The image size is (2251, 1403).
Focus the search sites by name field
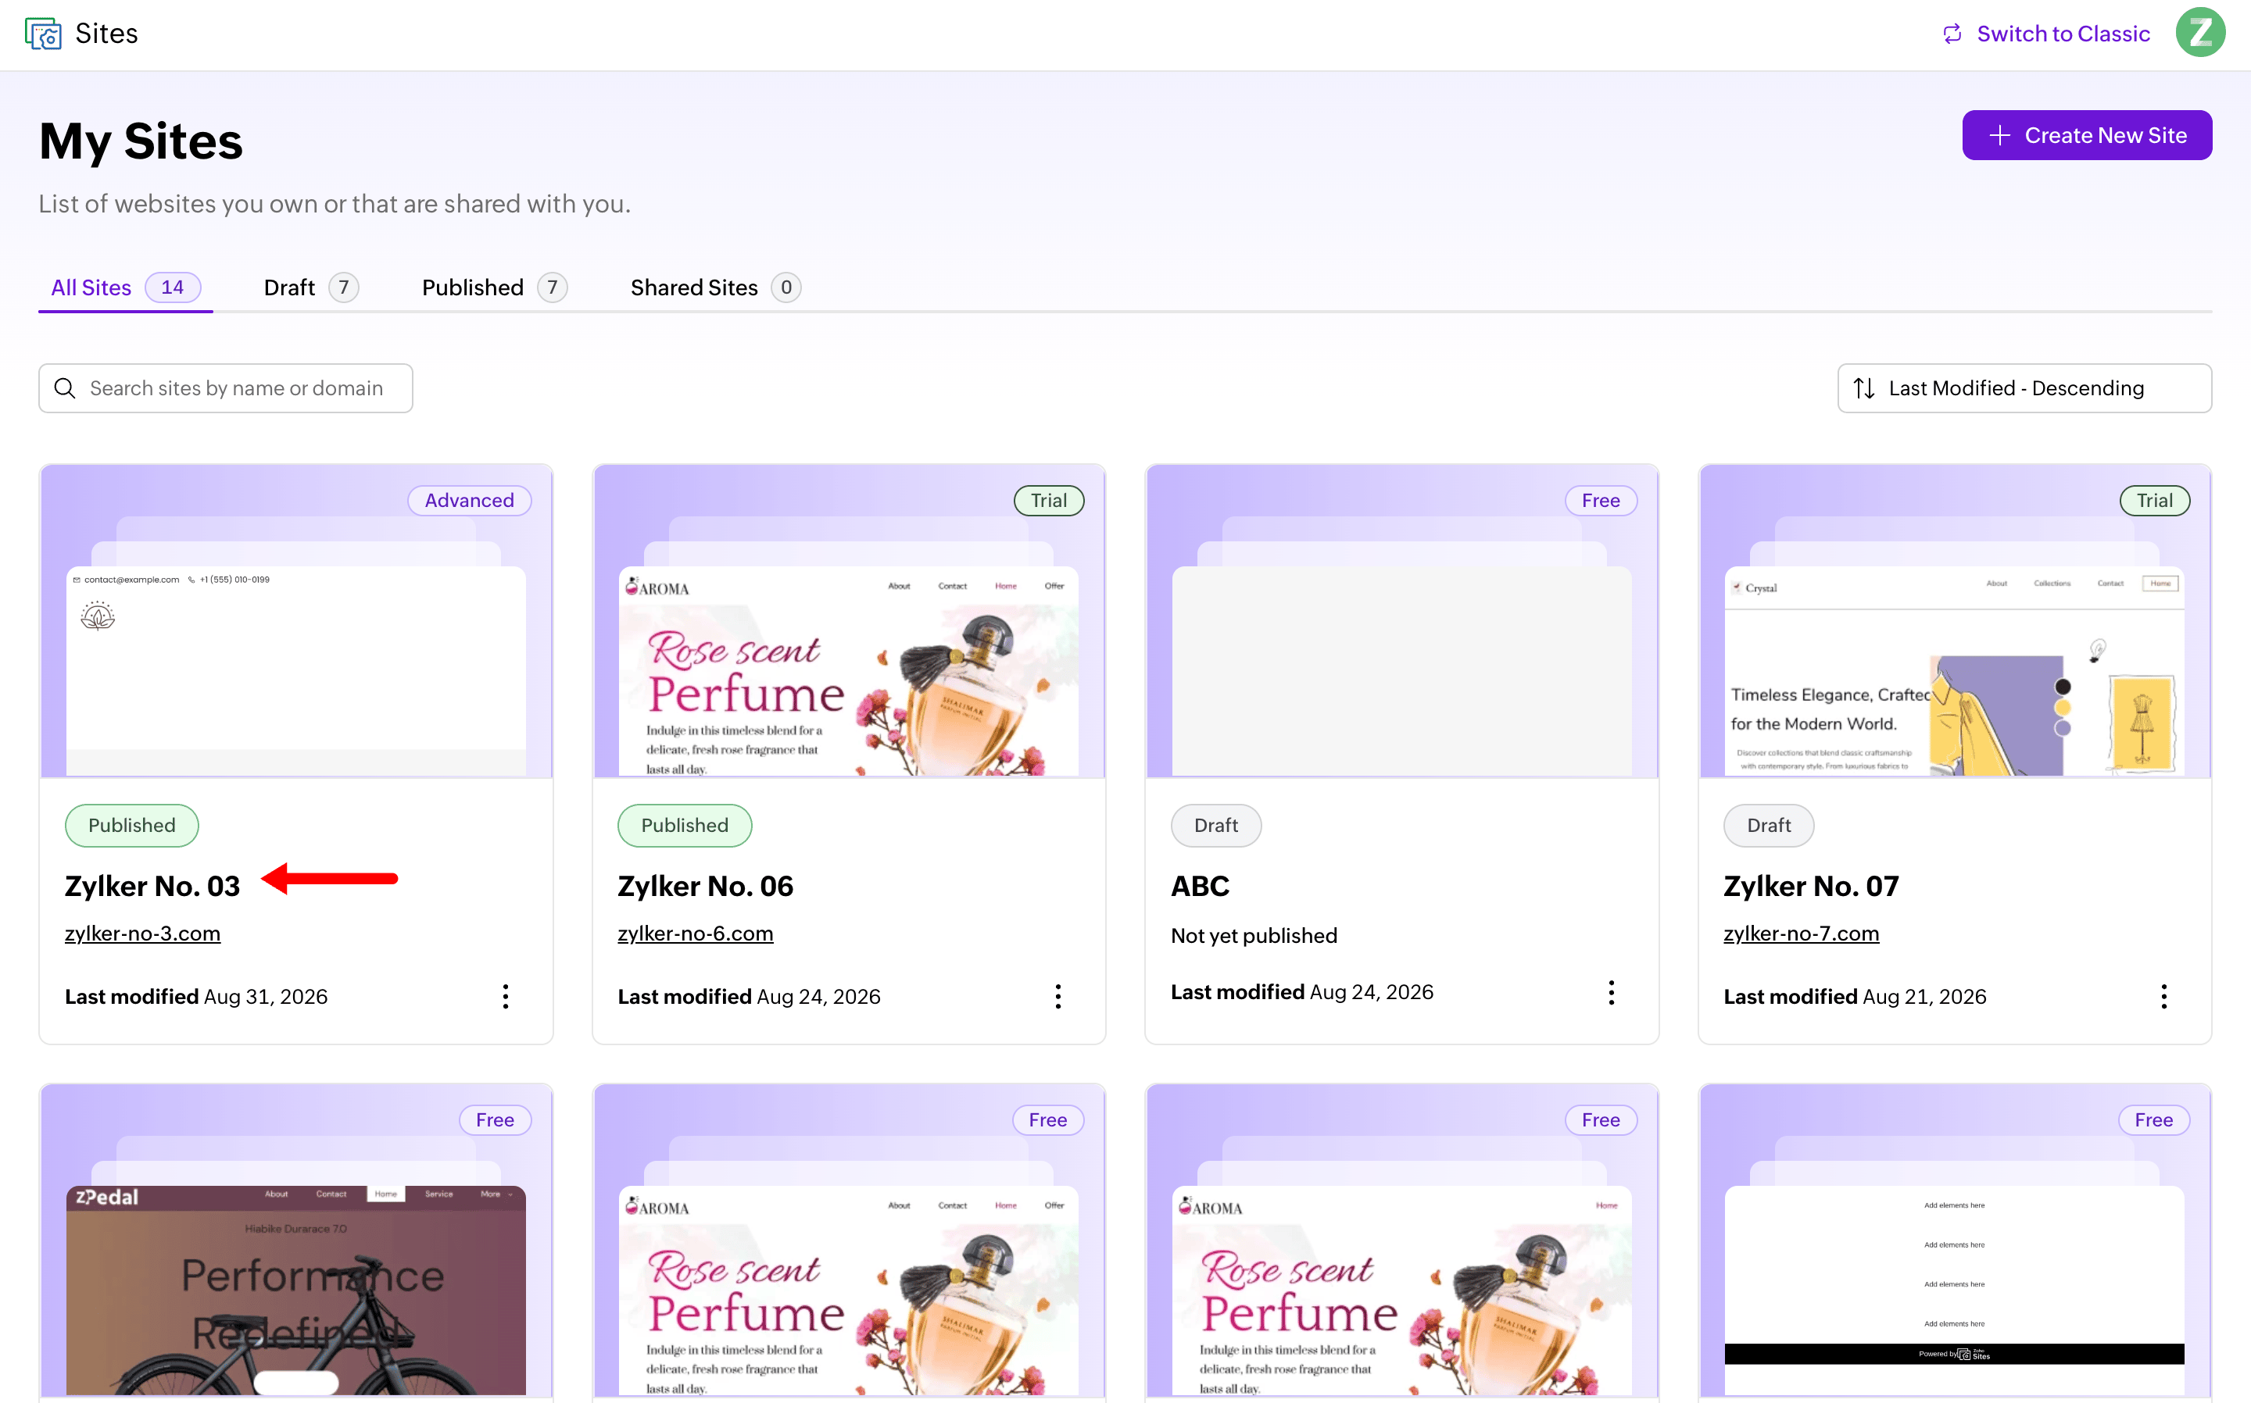(226, 388)
